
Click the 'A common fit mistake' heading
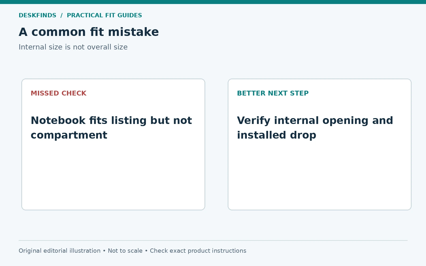point(89,32)
